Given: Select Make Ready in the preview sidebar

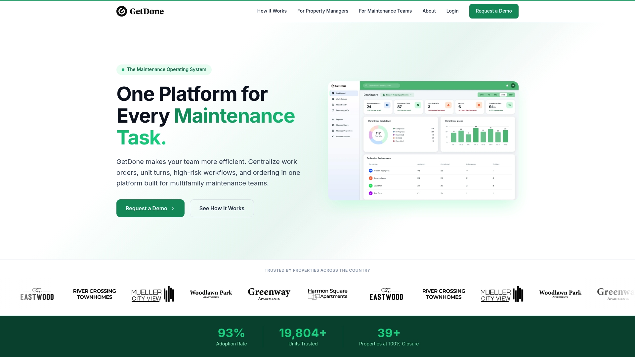Looking at the screenshot, I should point(344,105).
